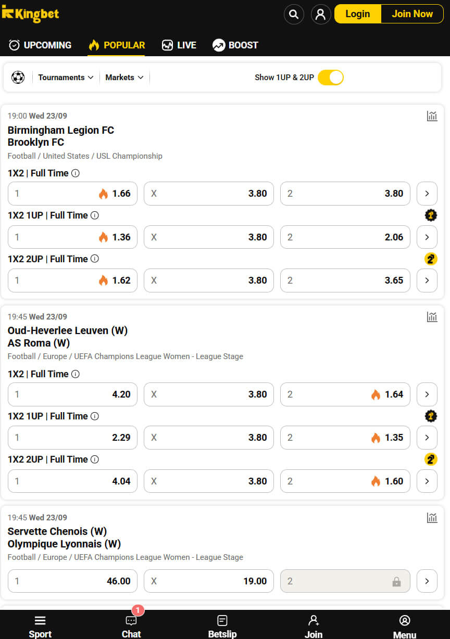The image size is (450, 639).
Task: Go to the BOOST tab
Action: (x=235, y=45)
